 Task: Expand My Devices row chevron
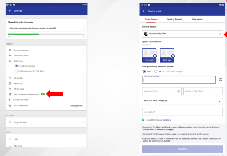(84, 89)
